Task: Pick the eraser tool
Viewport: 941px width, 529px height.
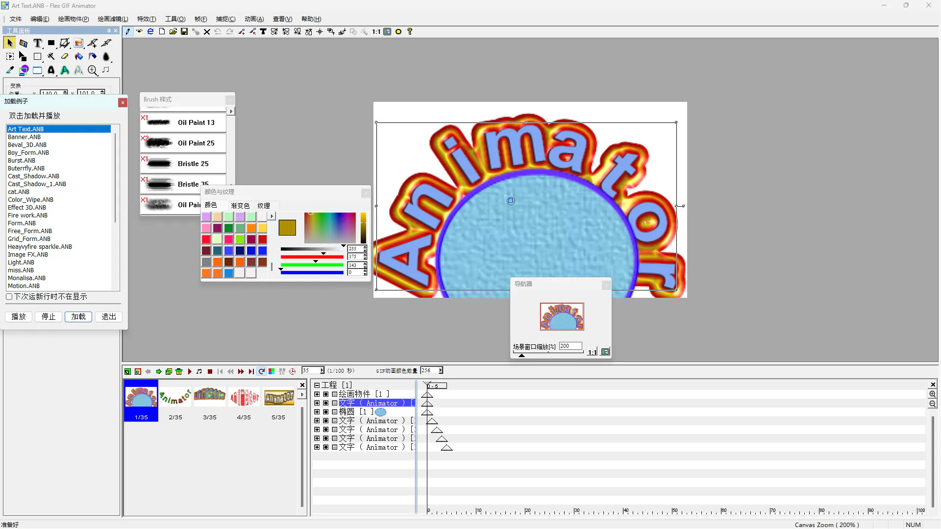Action: click(x=65, y=57)
